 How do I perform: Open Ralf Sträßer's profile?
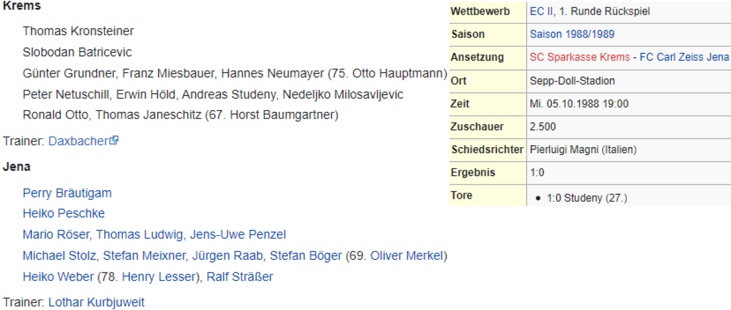(x=239, y=277)
